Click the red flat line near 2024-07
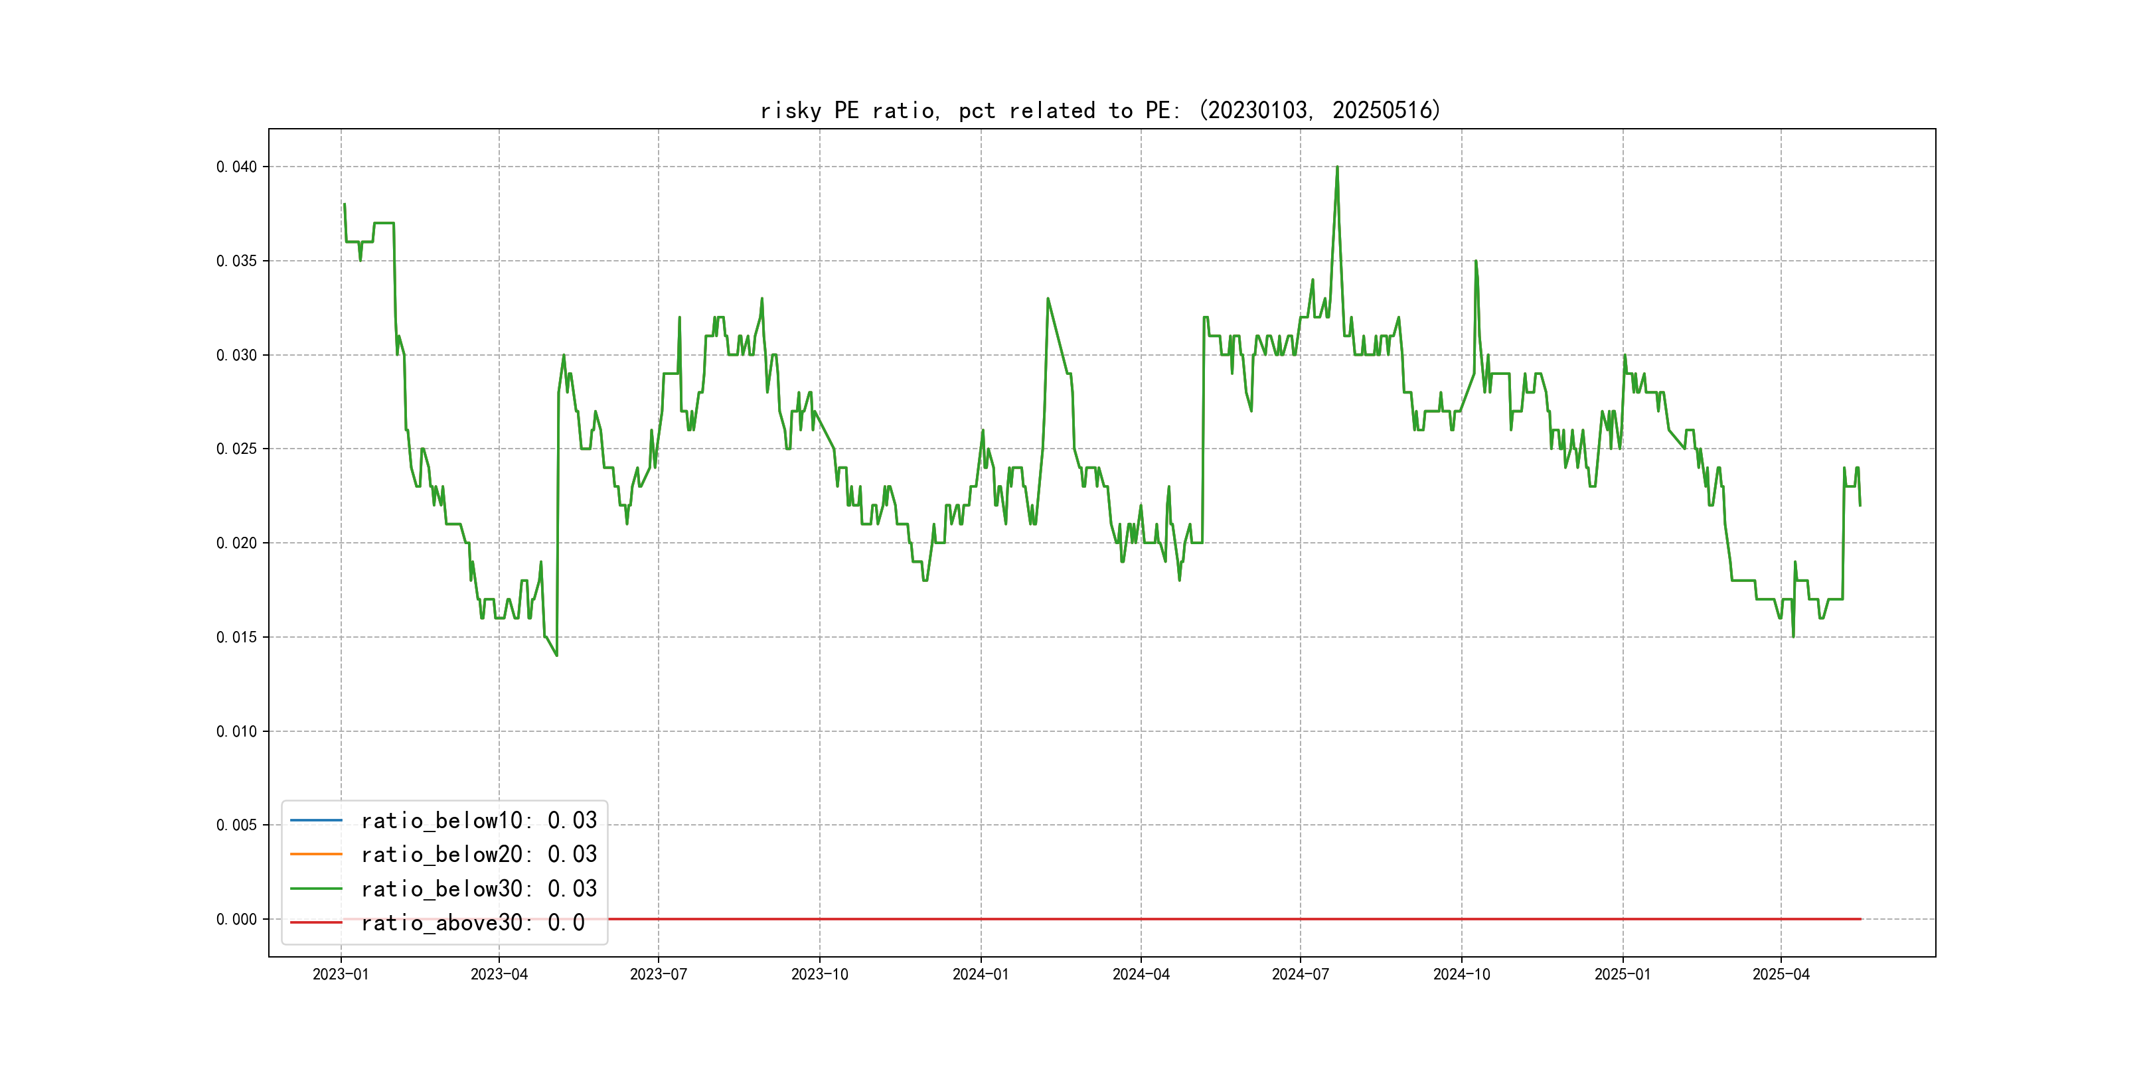This screenshot has width=2151, height=1075. click(1300, 919)
